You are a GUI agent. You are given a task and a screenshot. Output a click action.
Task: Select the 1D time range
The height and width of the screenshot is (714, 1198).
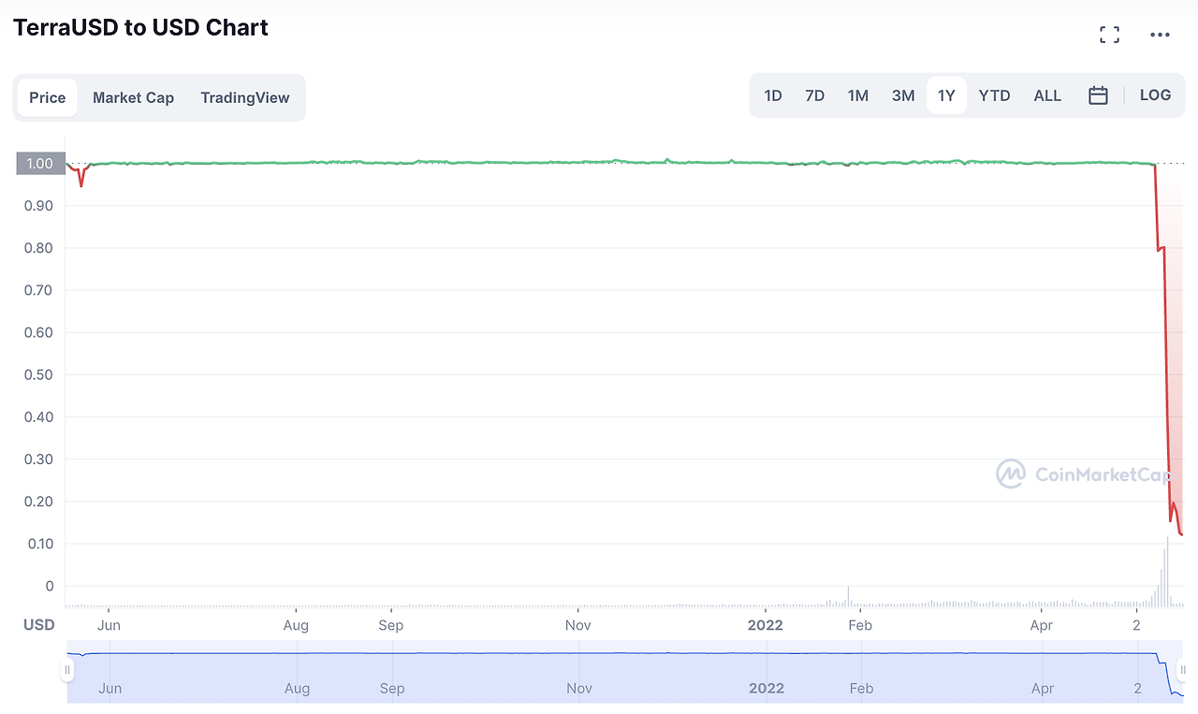[x=773, y=95]
